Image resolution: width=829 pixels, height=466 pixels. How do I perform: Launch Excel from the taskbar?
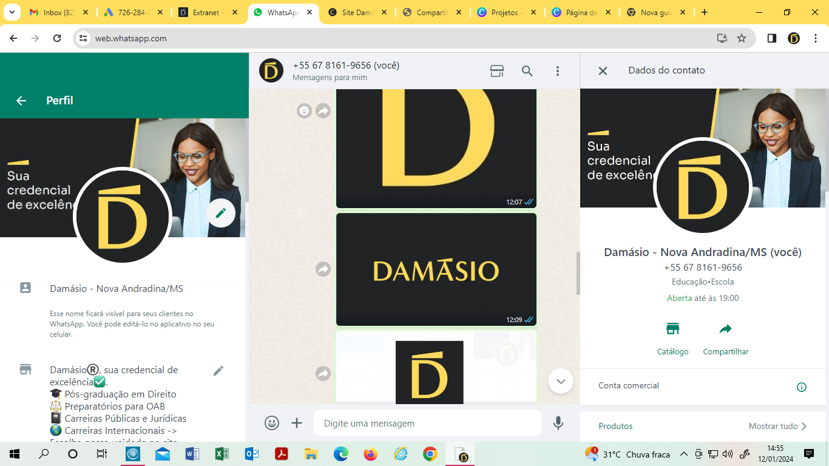(x=222, y=454)
